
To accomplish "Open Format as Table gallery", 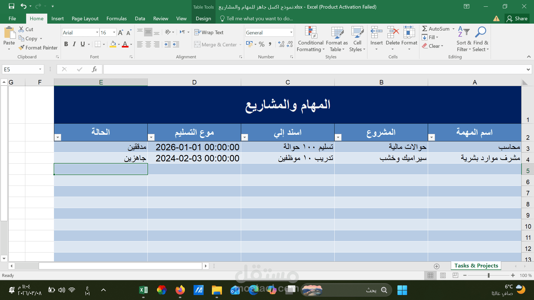I will pyautogui.click(x=337, y=39).
